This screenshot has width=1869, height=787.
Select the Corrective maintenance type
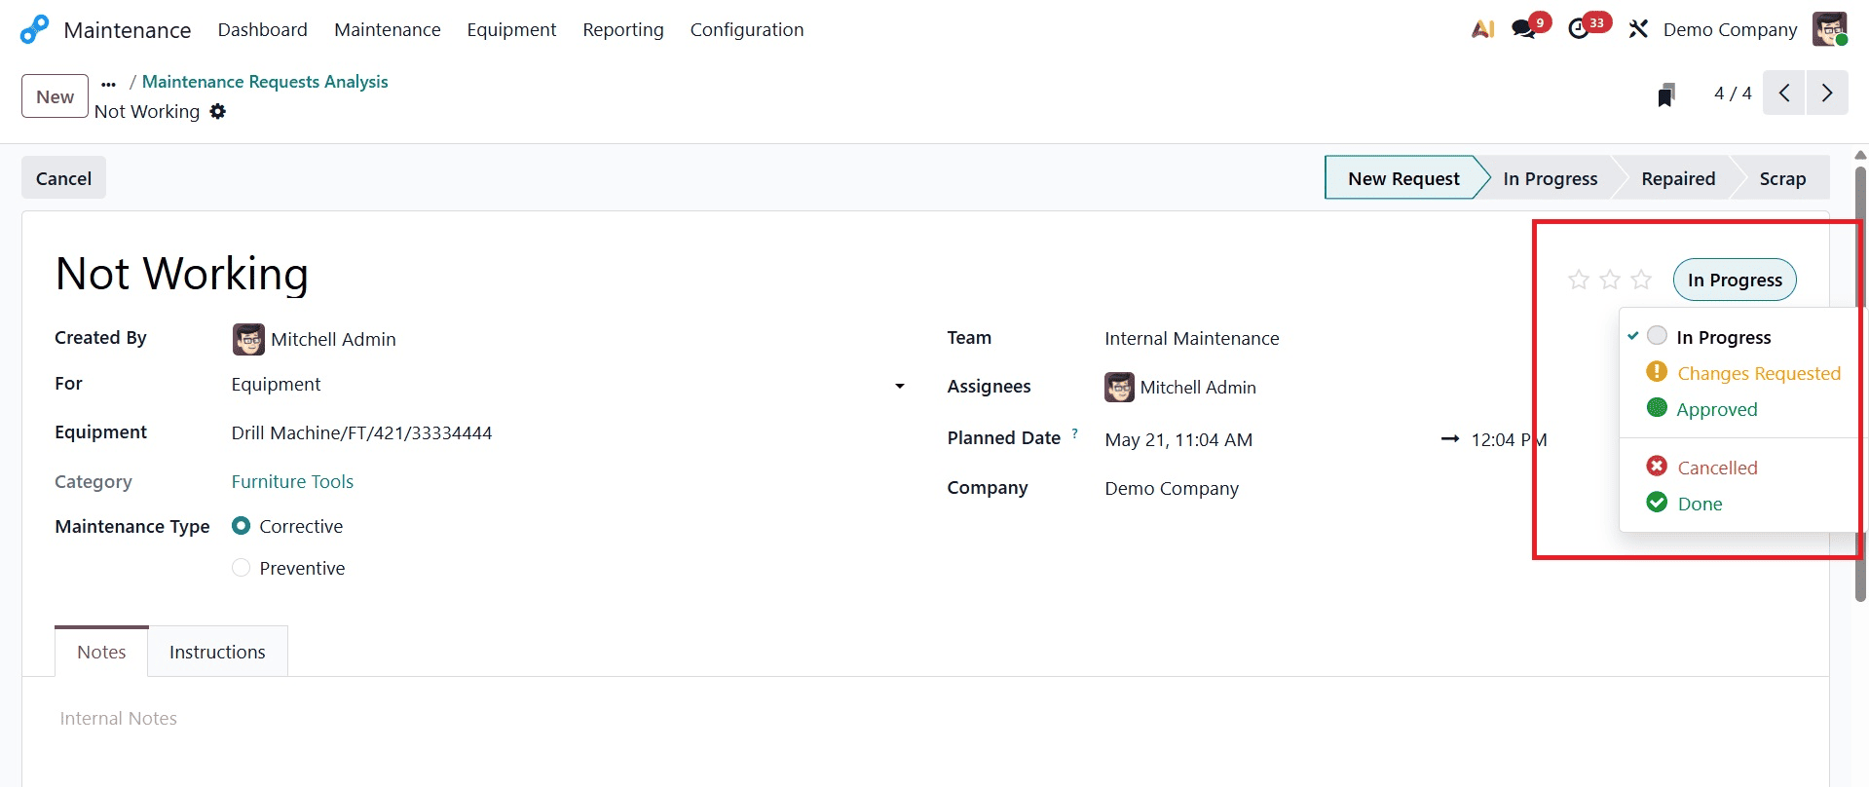pos(242,526)
